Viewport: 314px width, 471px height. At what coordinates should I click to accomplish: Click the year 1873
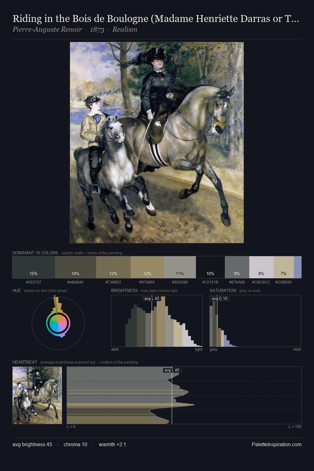pyautogui.click(x=97, y=30)
